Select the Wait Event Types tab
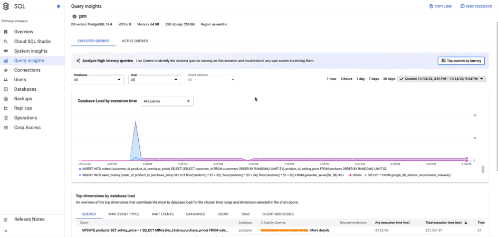The image size is (498, 237). [x=123, y=214]
